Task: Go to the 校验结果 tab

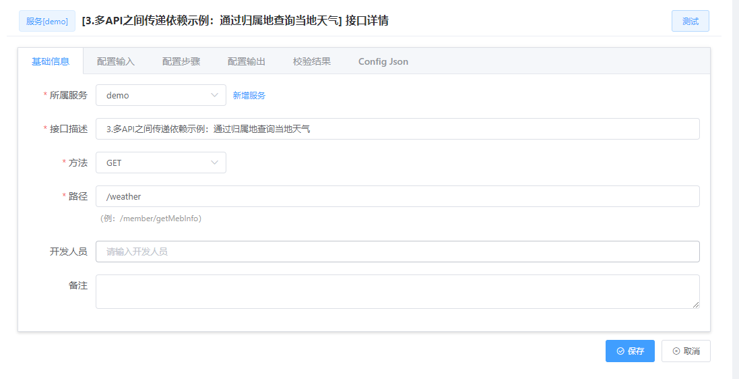Action: tap(311, 61)
